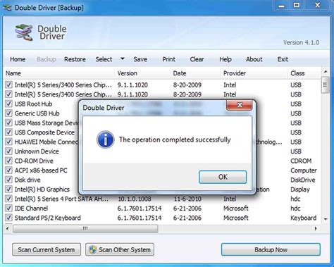The height and width of the screenshot is (267, 334).
Task: Uncheck the Generic USB Hub checkbox
Action: 8,113
